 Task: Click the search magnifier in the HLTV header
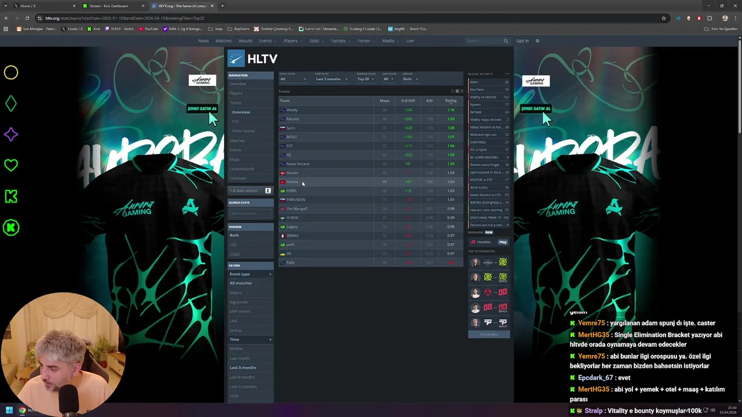(505, 41)
